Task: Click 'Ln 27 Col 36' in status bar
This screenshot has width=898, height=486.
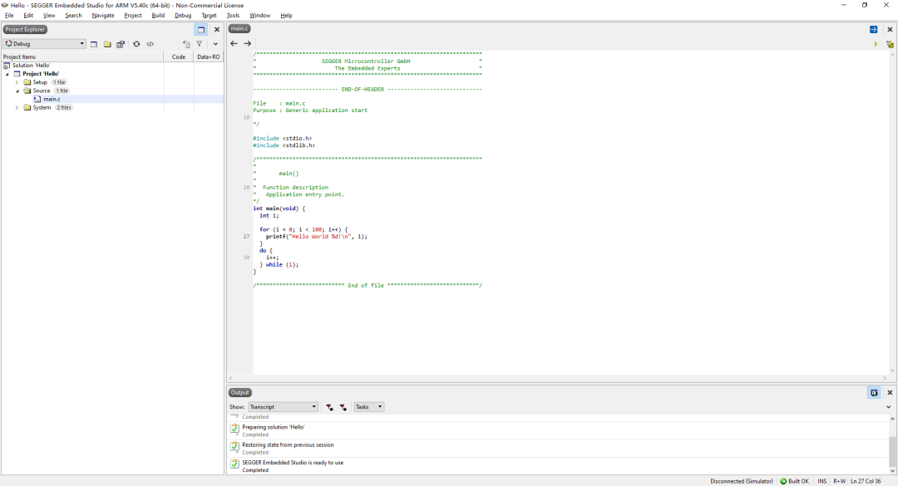Action: click(866, 481)
